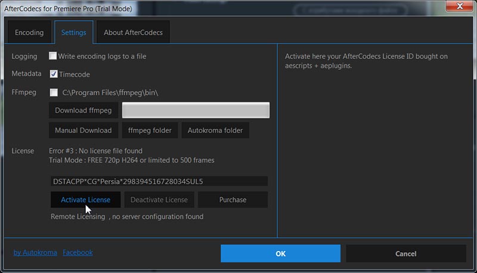Tick the FFmpeg custom path checkbox
The height and width of the screenshot is (273, 477).
[x=54, y=92]
